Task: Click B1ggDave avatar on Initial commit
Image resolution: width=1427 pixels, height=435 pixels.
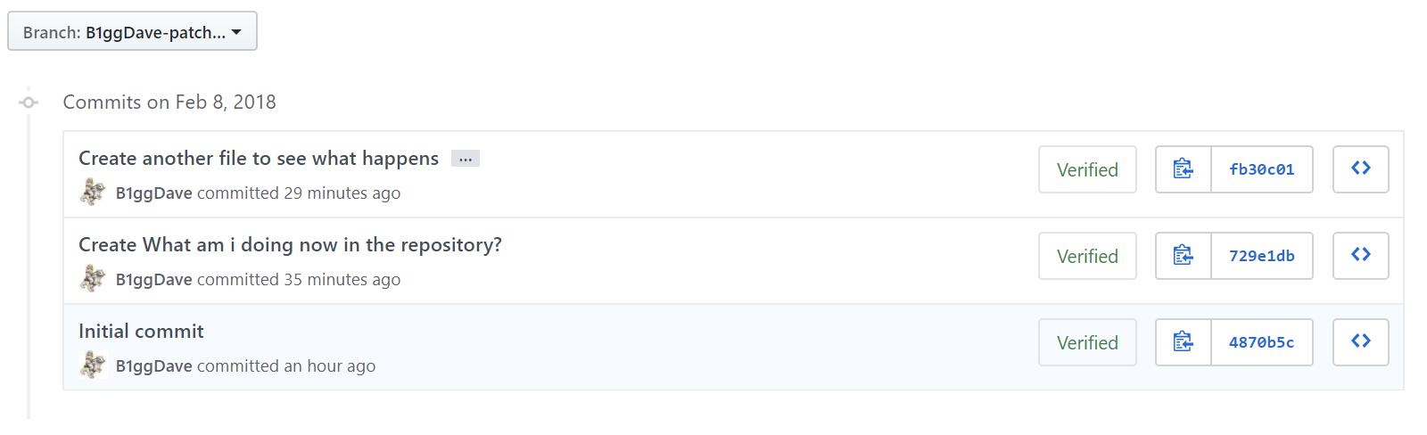Action: 94,365
